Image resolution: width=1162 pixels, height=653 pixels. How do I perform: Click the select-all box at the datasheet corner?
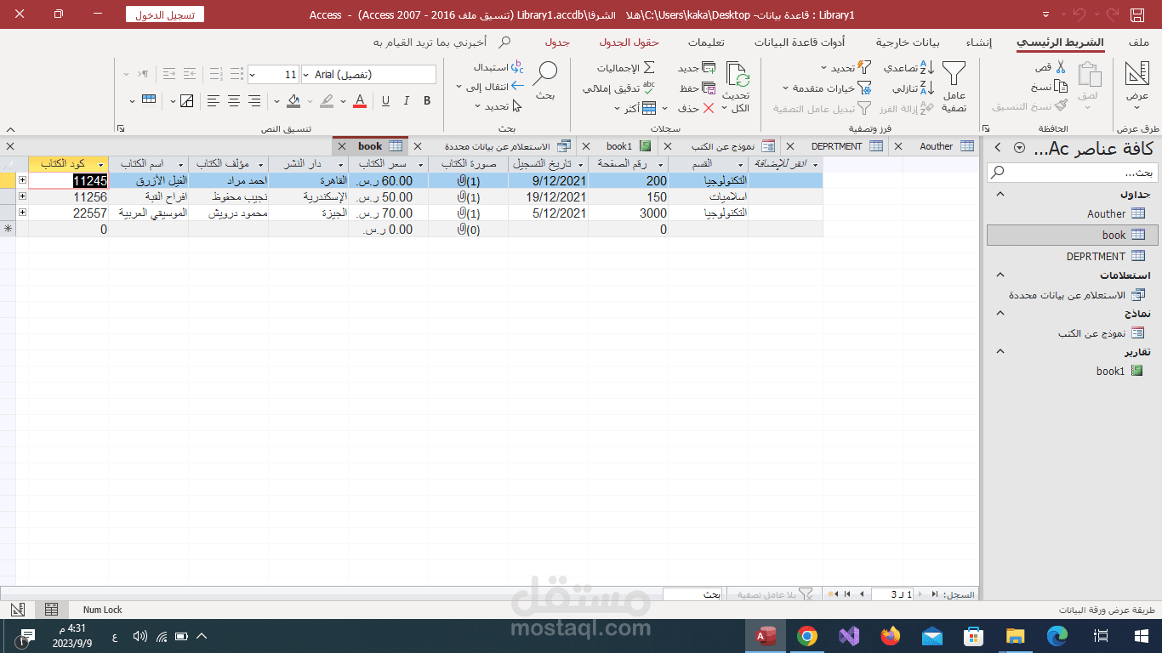click(x=9, y=163)
